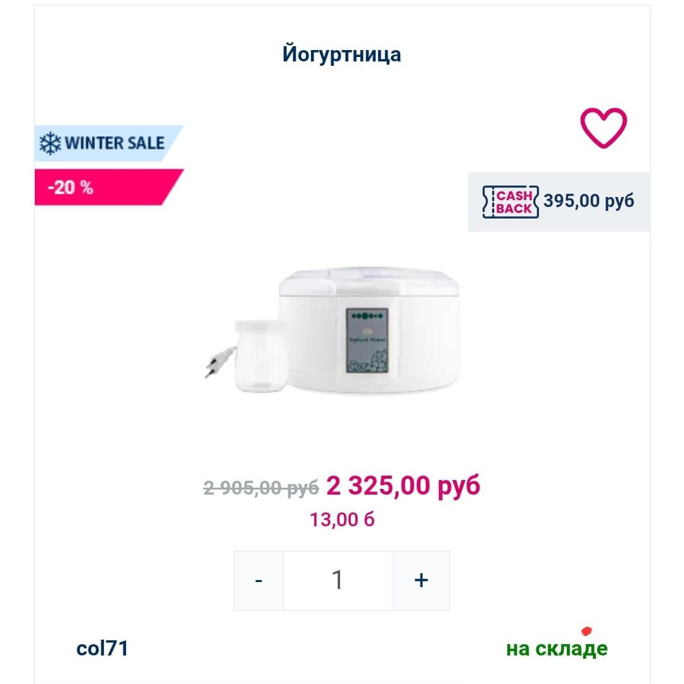Open the Йогуртница product title

(x=341, y=54)
